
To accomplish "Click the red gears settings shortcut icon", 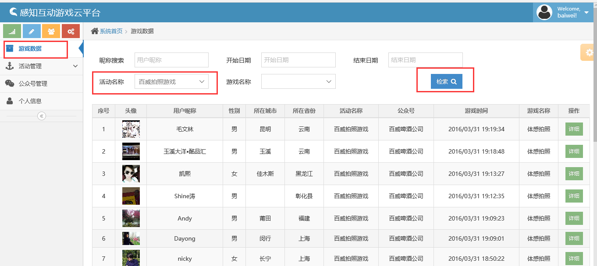I will click(x=71, y=31).
